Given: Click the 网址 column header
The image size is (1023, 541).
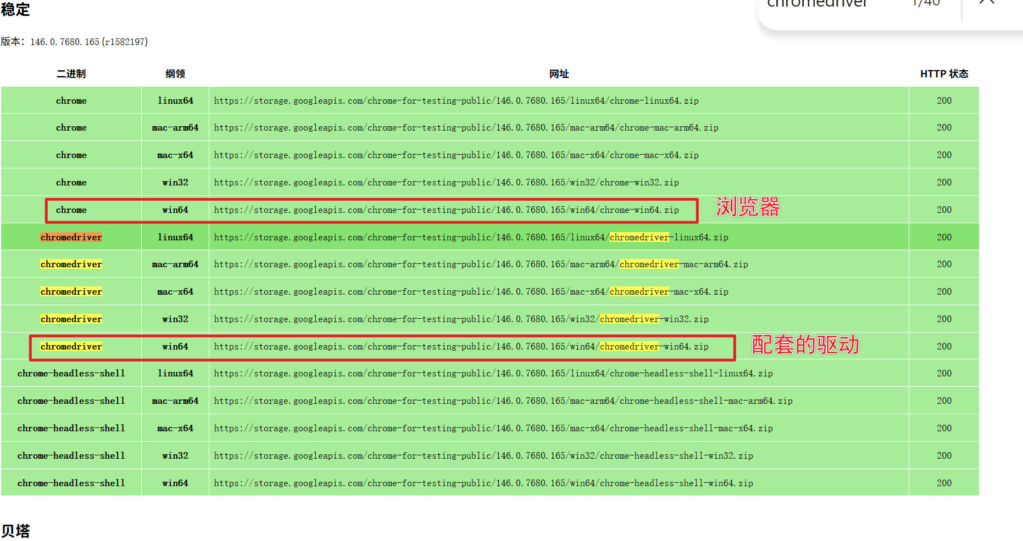Looking at the screenshot, I should 559,74.
